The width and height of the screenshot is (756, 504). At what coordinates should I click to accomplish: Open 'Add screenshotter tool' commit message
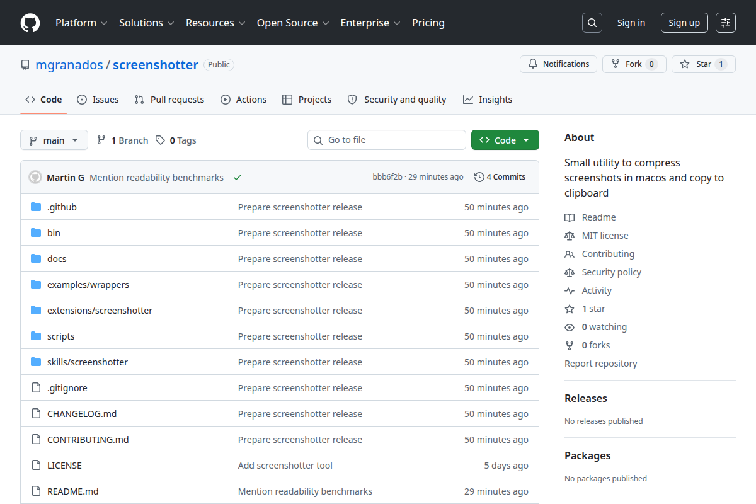(285, 466)
